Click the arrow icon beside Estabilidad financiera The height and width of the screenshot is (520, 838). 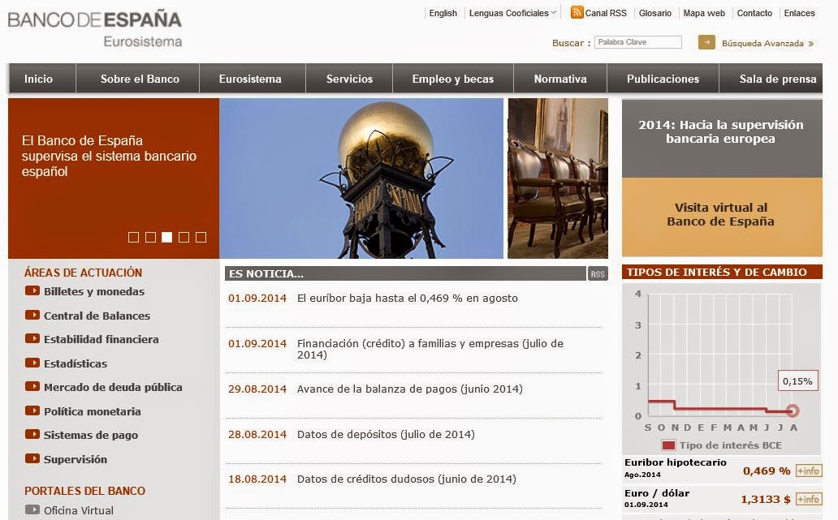click(x=32, y=338)
